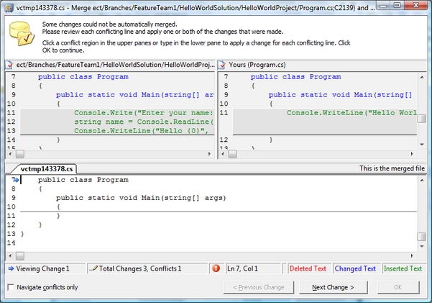432x303 pixels.
Task: Click the Deleted Text color legend
Action: pyautogui.click(x=308, y=268)
